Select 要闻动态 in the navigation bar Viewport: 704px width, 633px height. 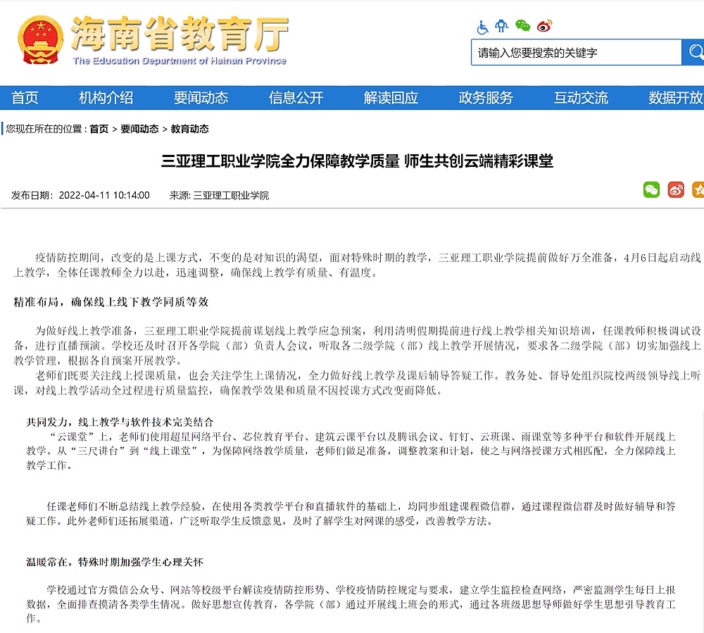(x=201, y=98)
